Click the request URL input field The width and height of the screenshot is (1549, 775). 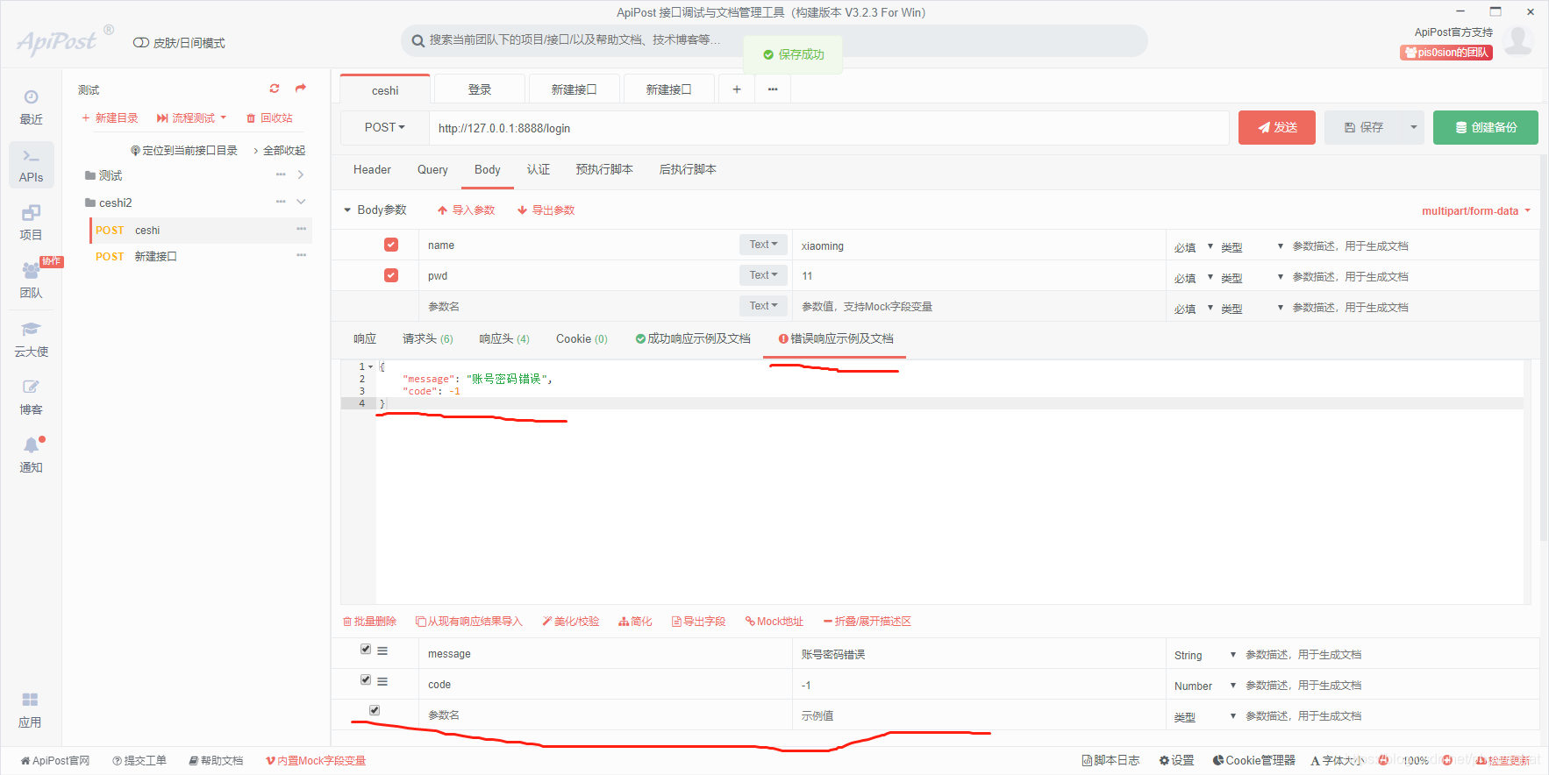(x=829, y=128)
